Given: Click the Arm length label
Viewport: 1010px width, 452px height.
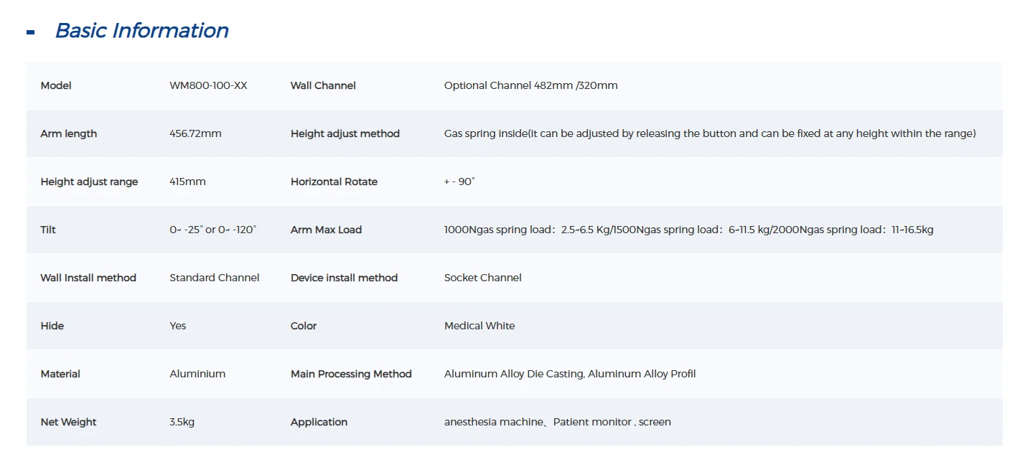Looking at the screenshot, I should point(69,133).
